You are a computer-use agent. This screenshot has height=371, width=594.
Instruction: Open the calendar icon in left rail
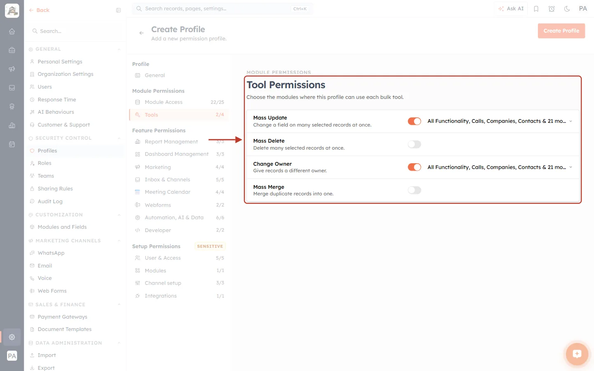(12, 144)
